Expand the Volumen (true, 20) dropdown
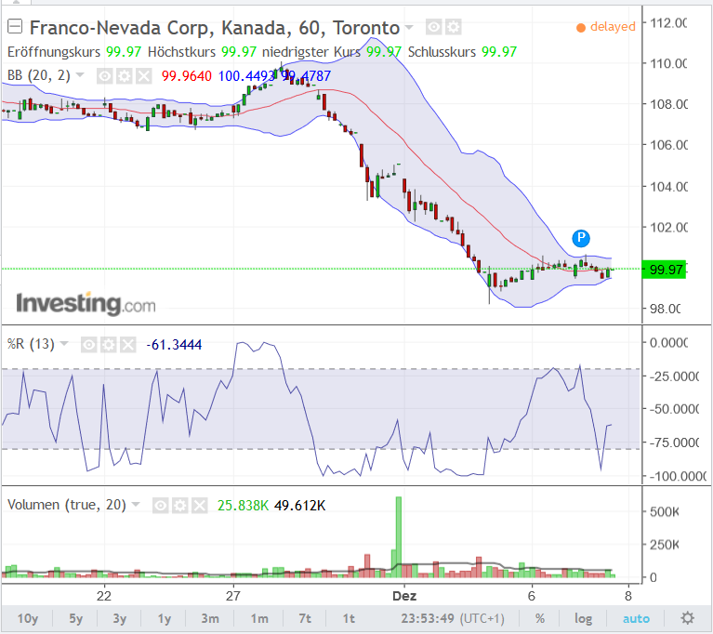 [x=136, y=505]
